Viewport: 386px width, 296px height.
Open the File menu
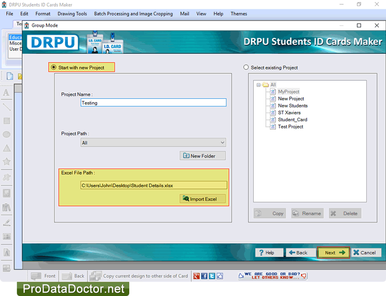click(9, 14)
